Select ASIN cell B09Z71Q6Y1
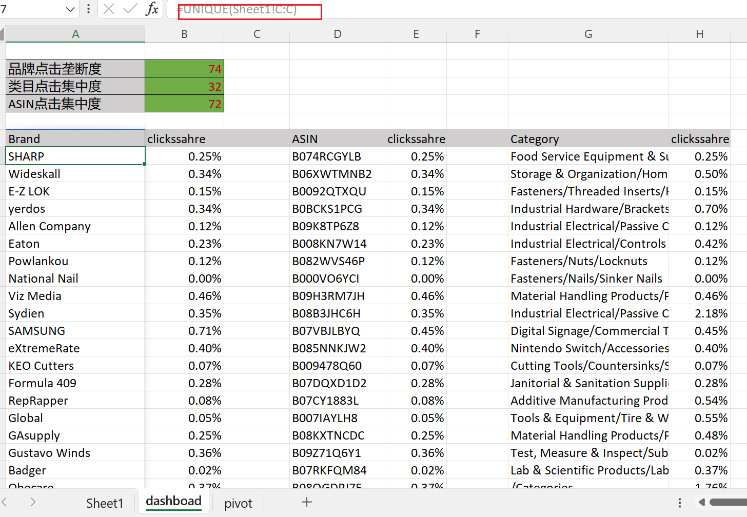Screen dimensions: 747x517 click(x=337, y=452)
